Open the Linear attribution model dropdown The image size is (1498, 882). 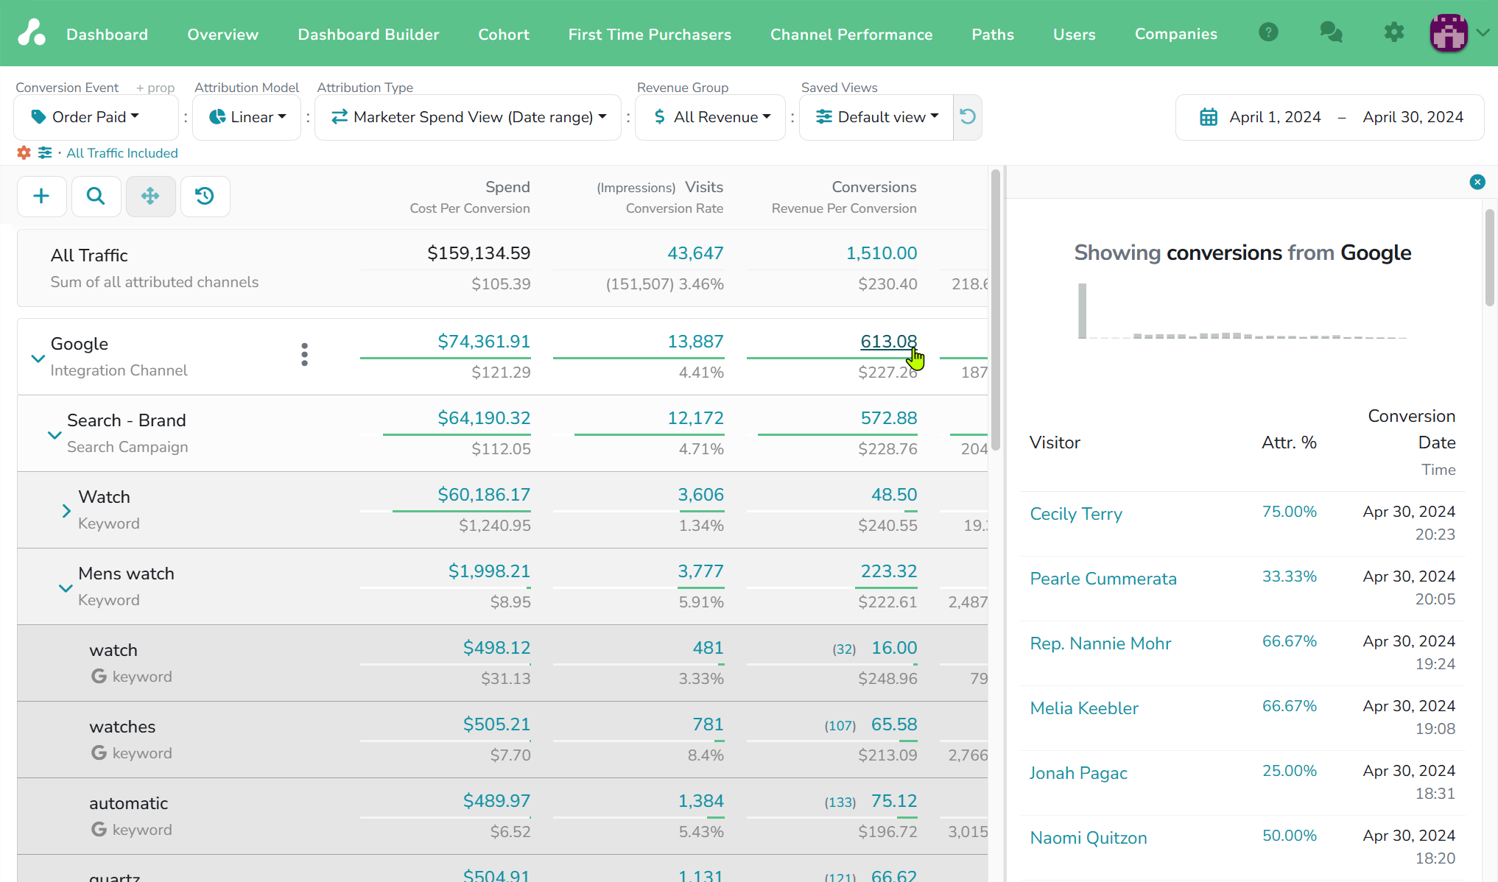coord(247,117)
